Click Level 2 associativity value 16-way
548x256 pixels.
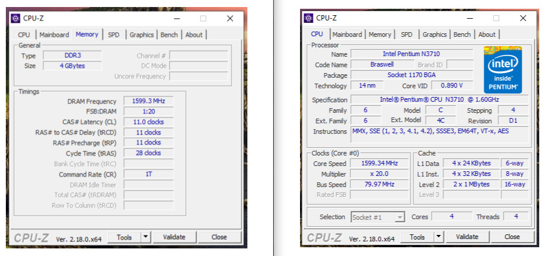[x=515, y=184]
